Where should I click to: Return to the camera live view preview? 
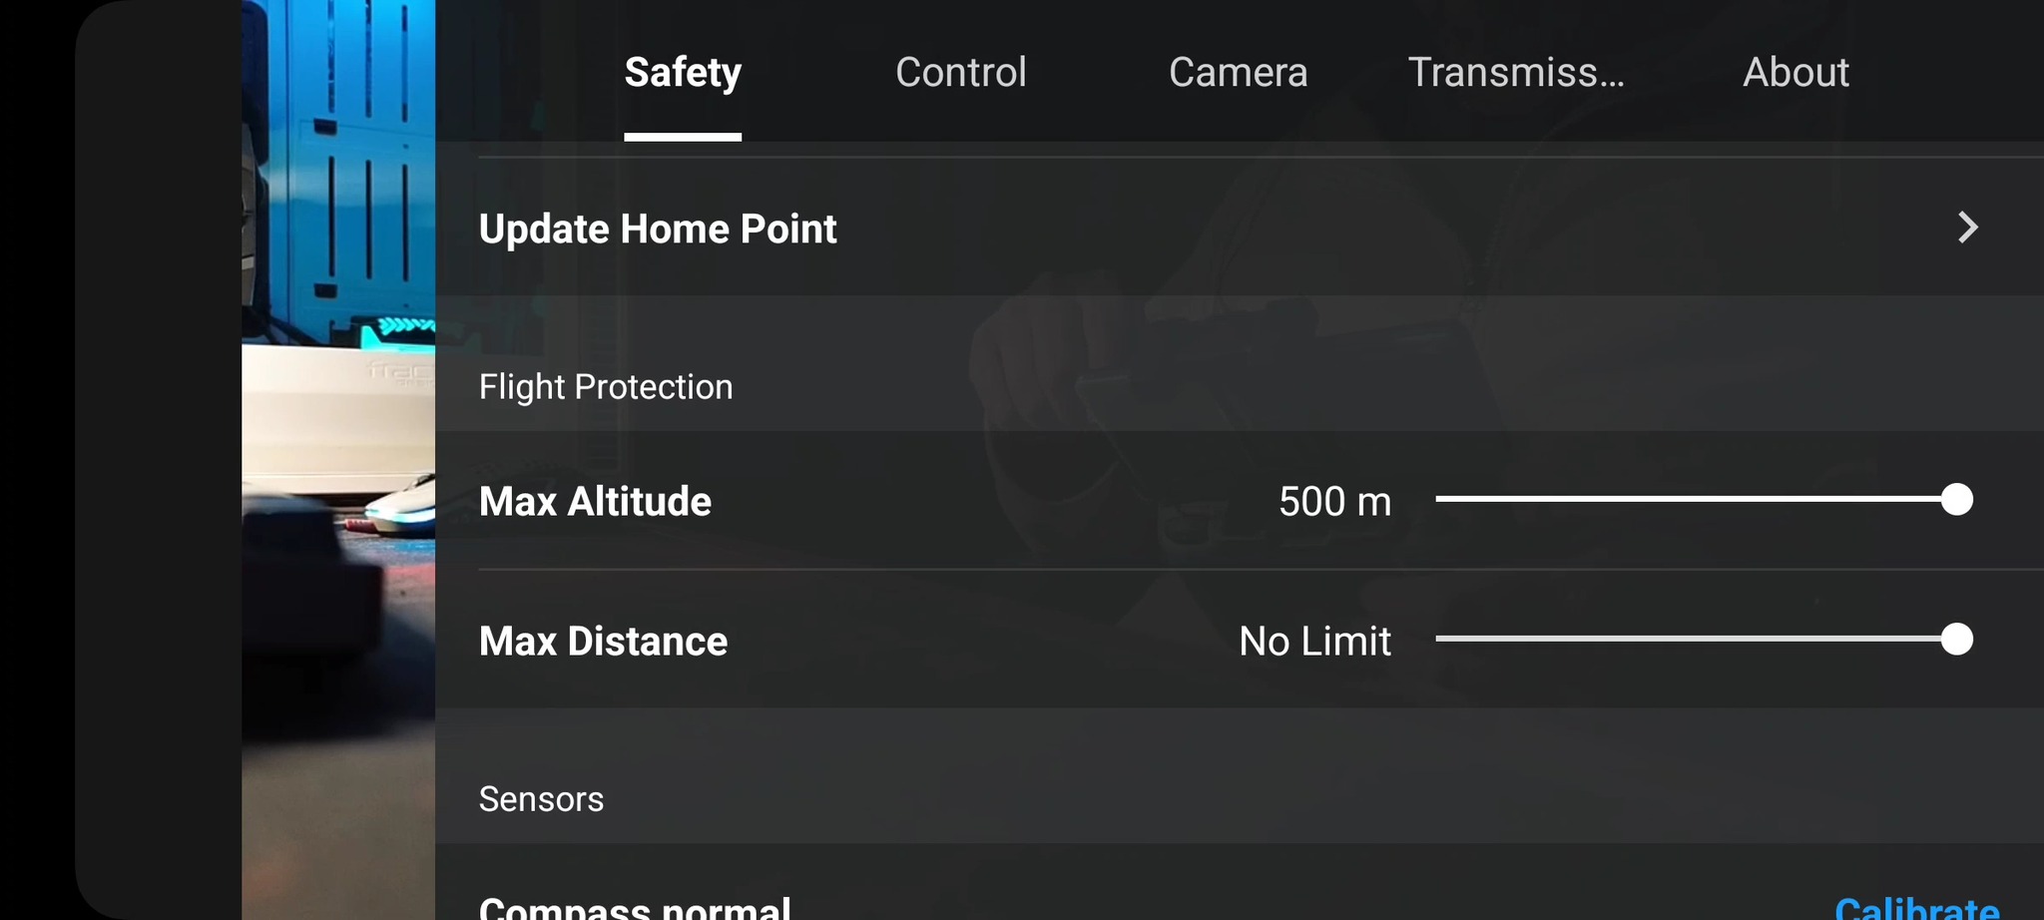[x=337, y=459]
